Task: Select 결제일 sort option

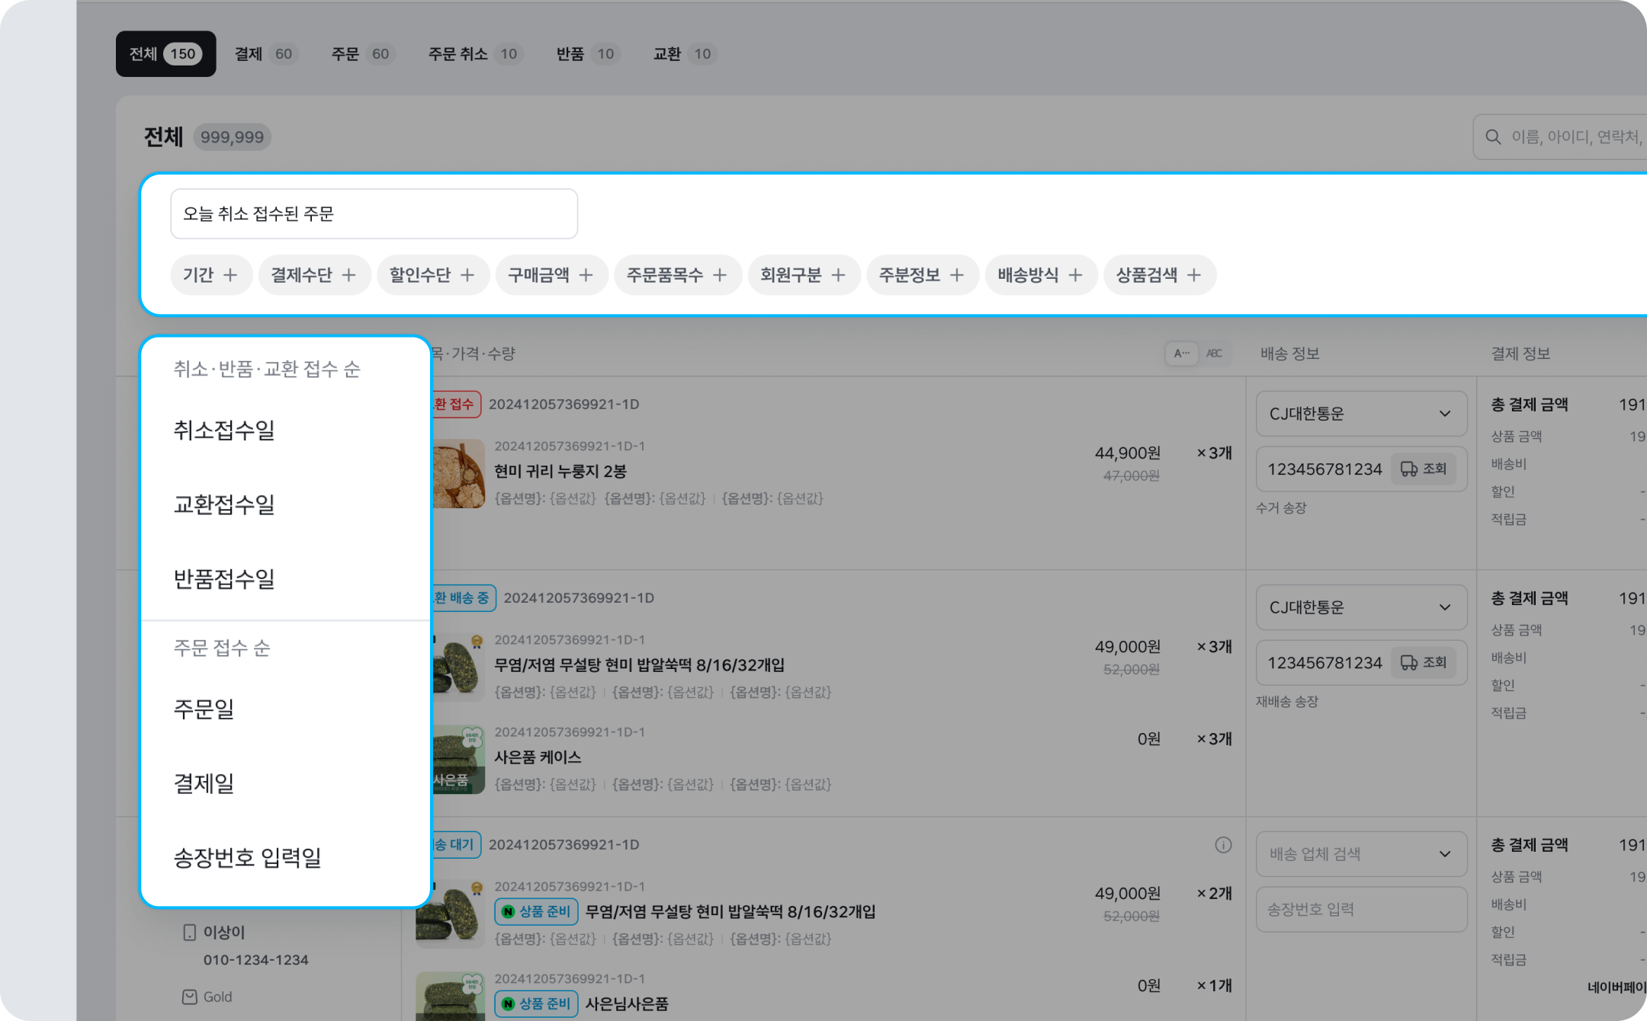Action: (286, 783)
